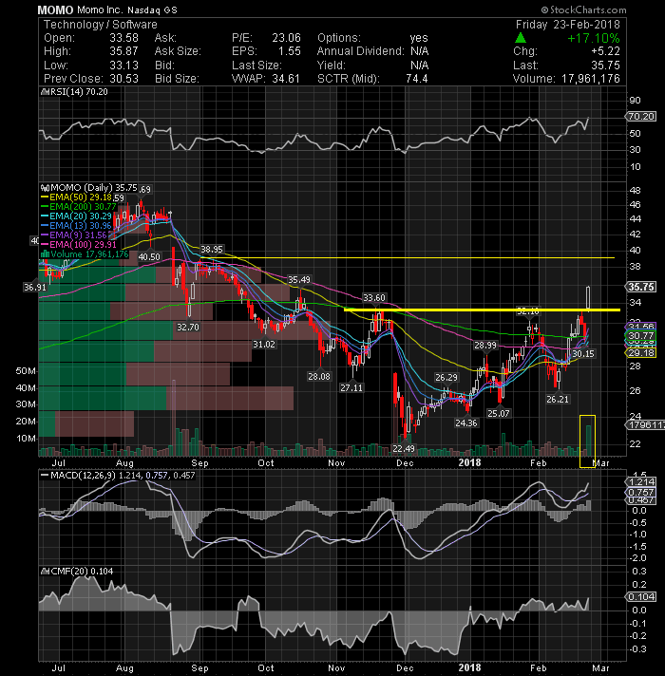The height and width of the screenshot is (676, 665).
Task: Click the pink EMA(100) legend line
Action: [45, 244]
